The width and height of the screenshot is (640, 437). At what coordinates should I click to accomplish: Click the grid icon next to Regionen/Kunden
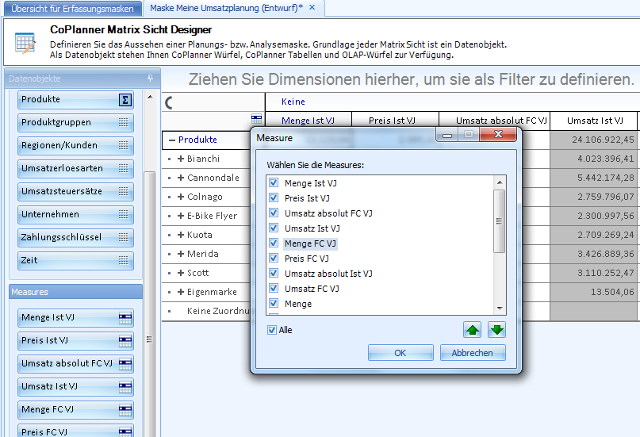(x=123, y=145)
